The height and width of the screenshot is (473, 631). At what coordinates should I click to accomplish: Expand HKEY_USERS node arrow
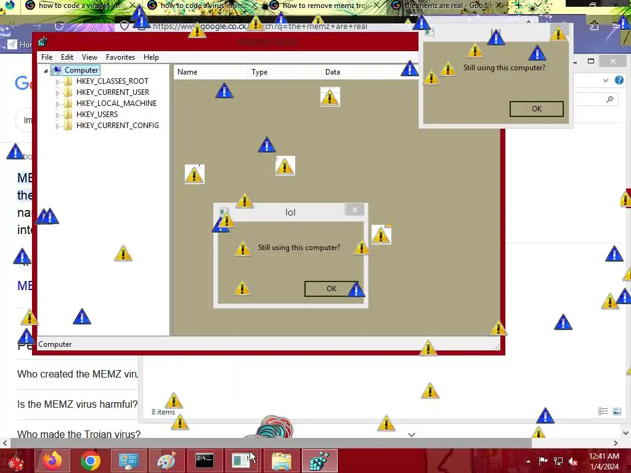[x=57, y=115]
